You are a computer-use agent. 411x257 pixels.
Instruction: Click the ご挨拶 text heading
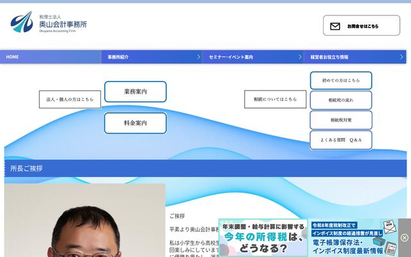pyautogui.click(x=177, y=216)
